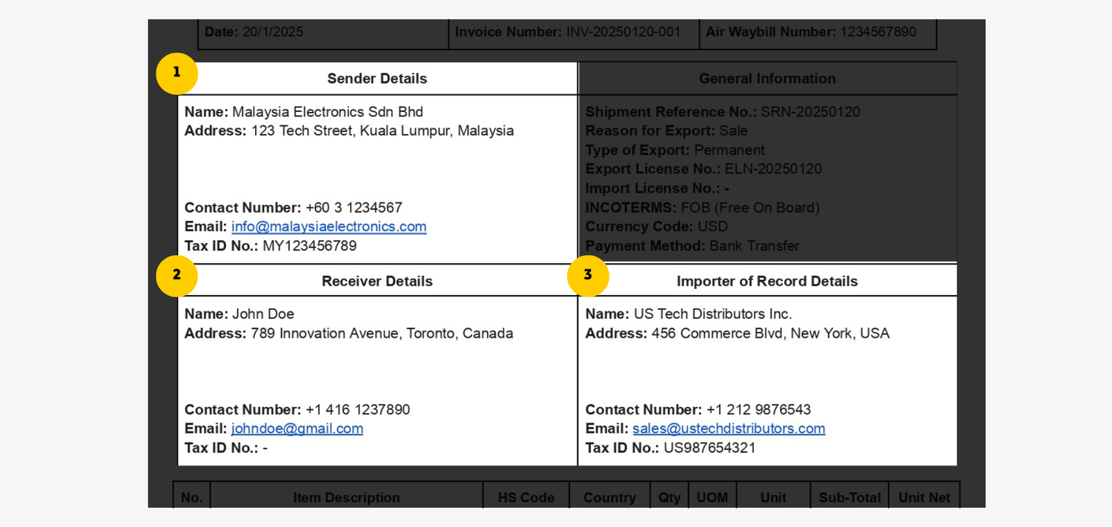Click the sales@ustechdistributors.com email link

(x=728, y=429)
